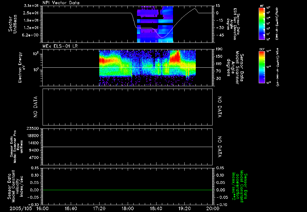
Task: Click the '2.5e+01' sector tick label
Action: click(31, 13)
